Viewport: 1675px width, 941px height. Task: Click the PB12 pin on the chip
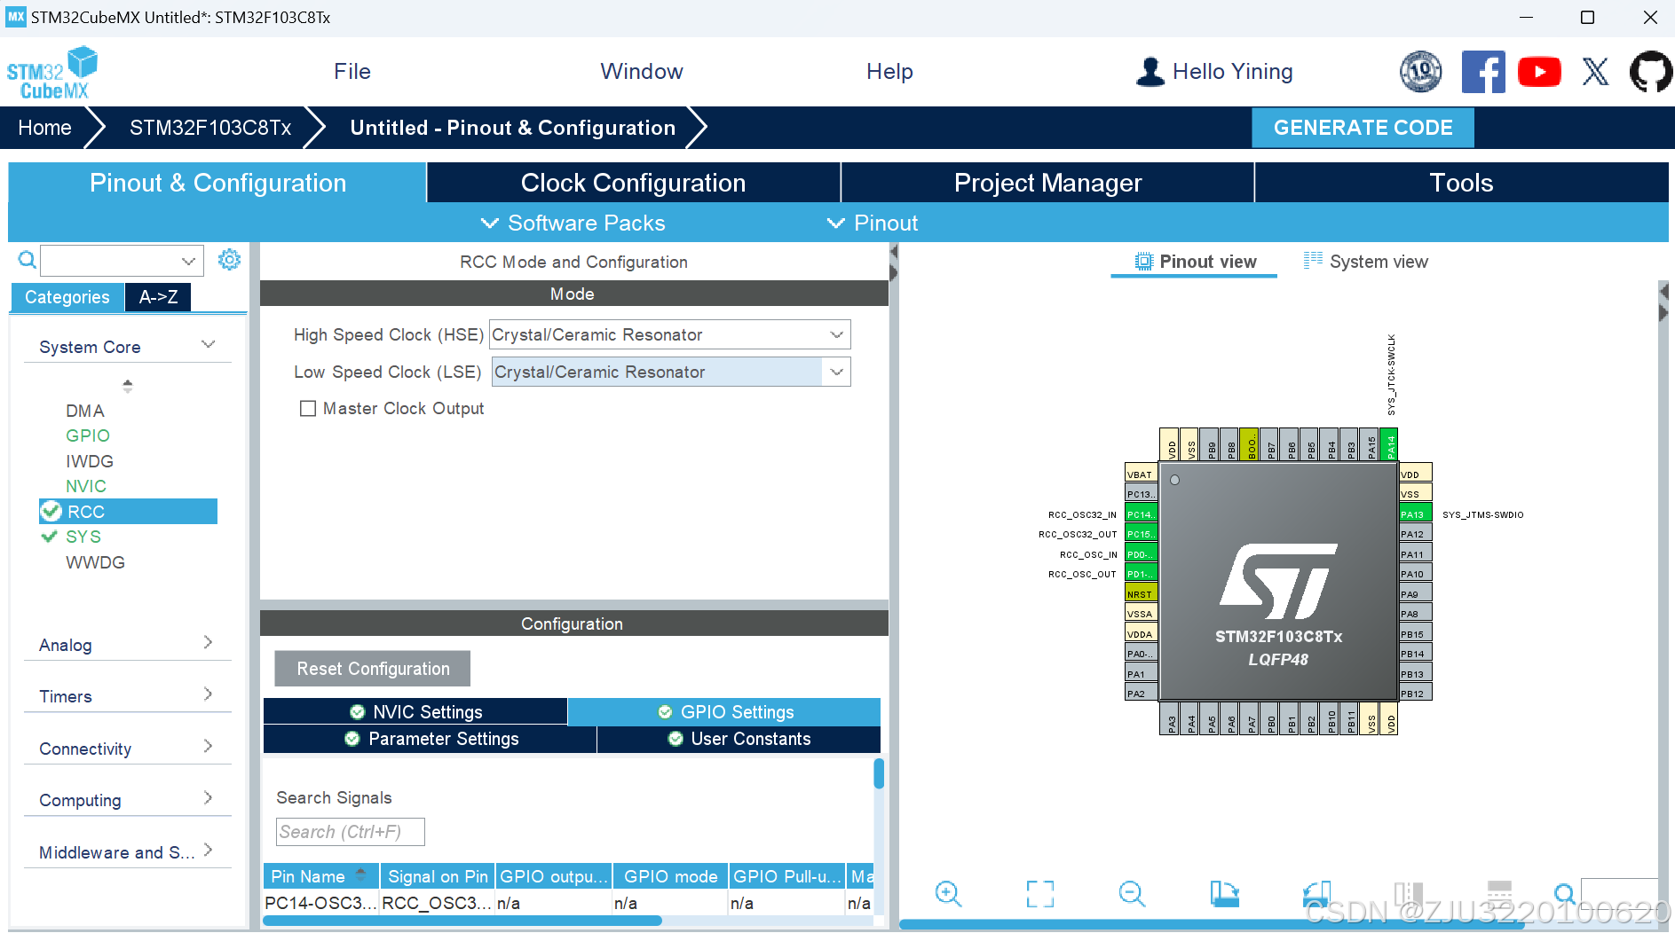point(1416,694)
